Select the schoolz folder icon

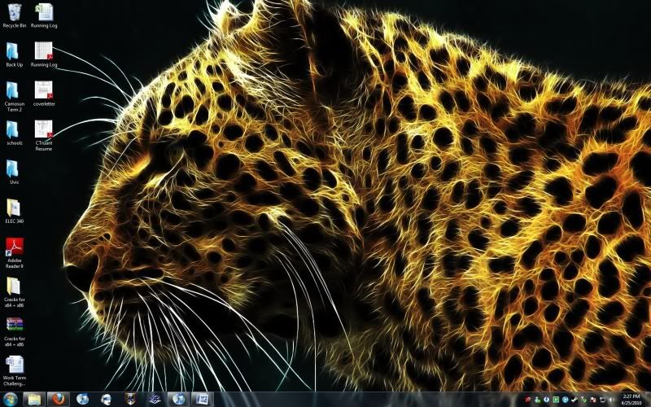point(14,133)
